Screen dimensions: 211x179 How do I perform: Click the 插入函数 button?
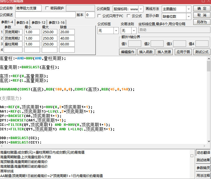[146, 52]
